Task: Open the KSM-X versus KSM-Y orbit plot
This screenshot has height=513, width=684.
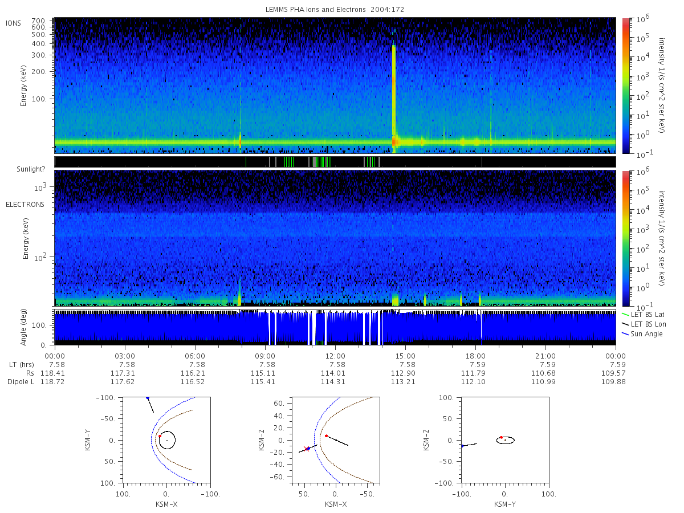Action: (x=166, y=440)
